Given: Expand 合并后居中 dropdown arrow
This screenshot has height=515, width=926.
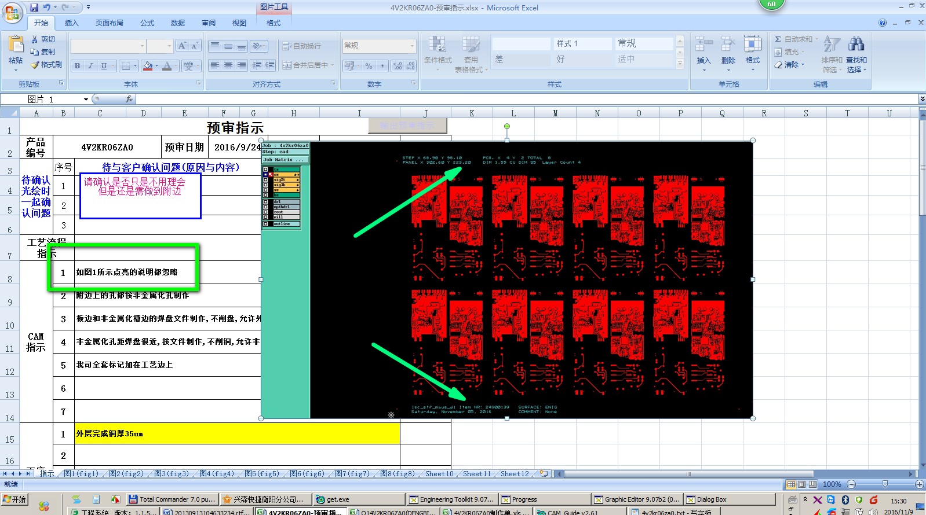Looking at the screenshot, I should 333,65.
